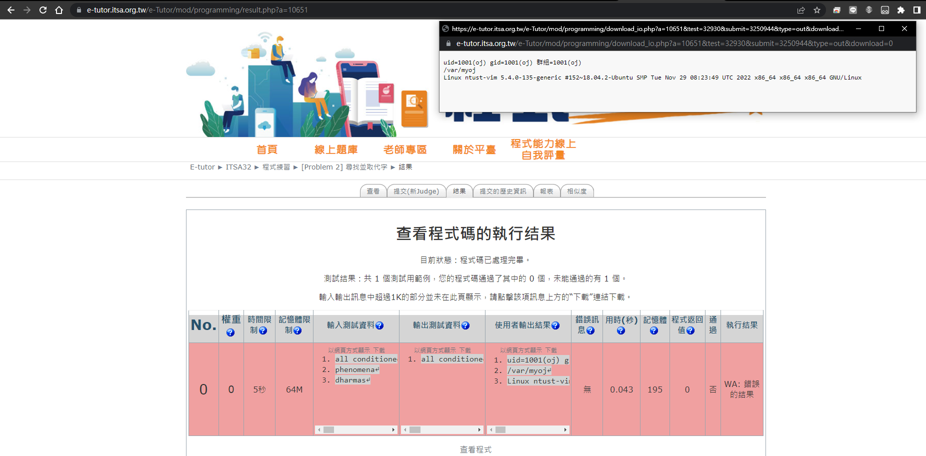Click 查看程式 link below the table
Viewport: 926px width, 456px height.
pyautogui.click(x=475, y=449)
